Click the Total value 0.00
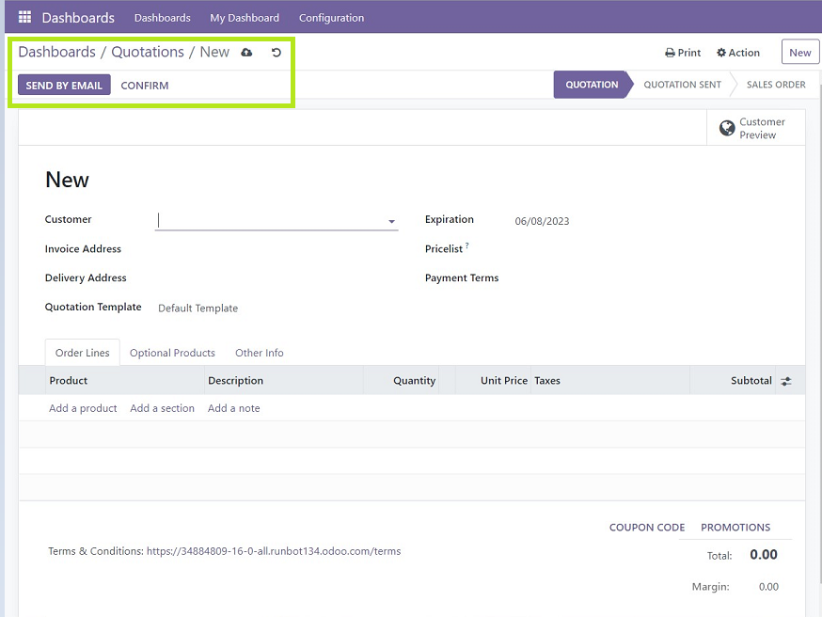Image resolution: width=822 pixels, height=617 pixels. click(x=764, y=555)
